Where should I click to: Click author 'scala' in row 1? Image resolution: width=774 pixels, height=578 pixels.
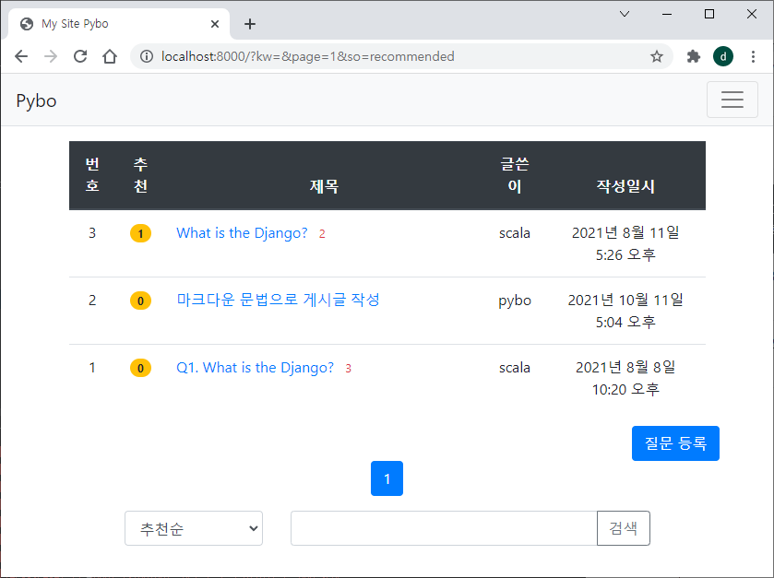coord(515,368)
